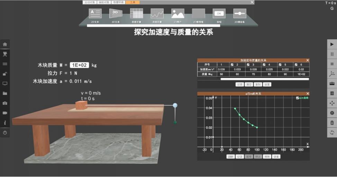Uncheck column 5 checkbox in data table
This screenshot has width=337, height=177.
(x=280, y=65)
